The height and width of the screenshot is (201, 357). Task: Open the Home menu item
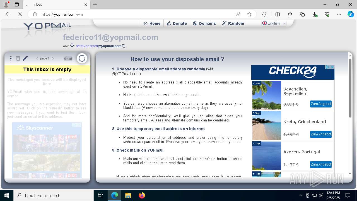click(152, 23)
